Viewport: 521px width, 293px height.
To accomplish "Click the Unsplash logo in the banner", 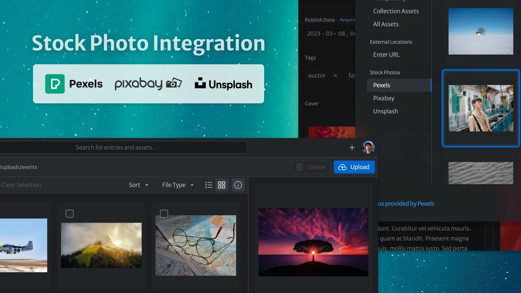I will 223,84.
